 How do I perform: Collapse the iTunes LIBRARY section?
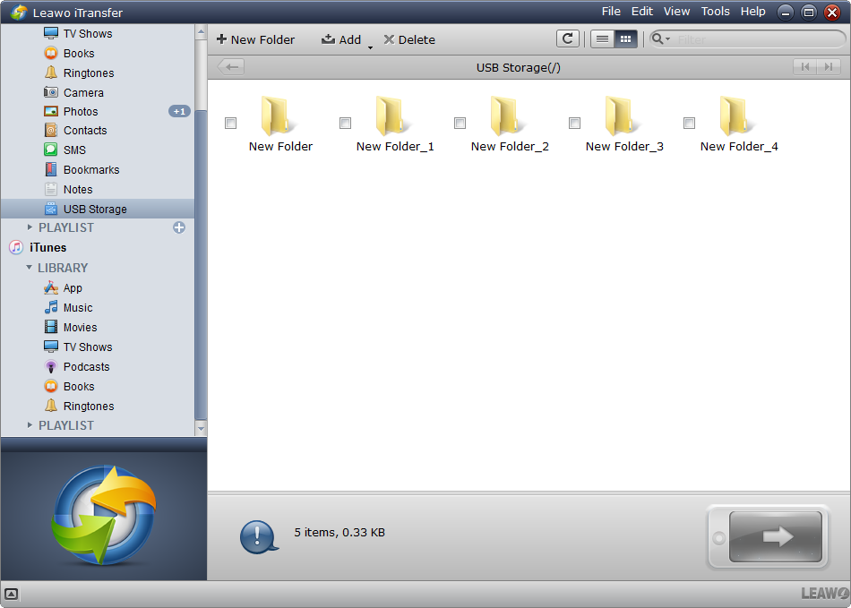coord(30,268)
